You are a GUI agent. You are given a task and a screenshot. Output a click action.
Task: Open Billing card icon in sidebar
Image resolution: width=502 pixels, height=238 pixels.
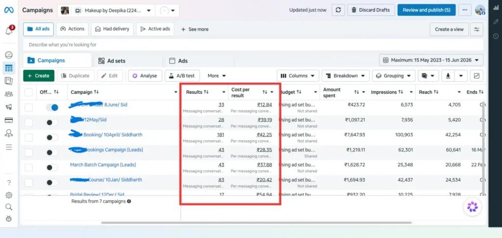tap(9, 120)
